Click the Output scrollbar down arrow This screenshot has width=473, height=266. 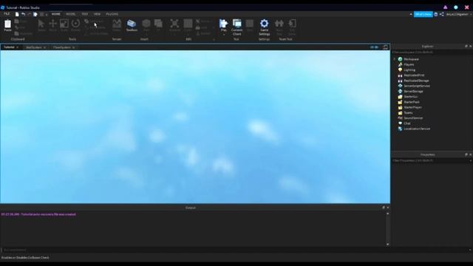(387, 245)
